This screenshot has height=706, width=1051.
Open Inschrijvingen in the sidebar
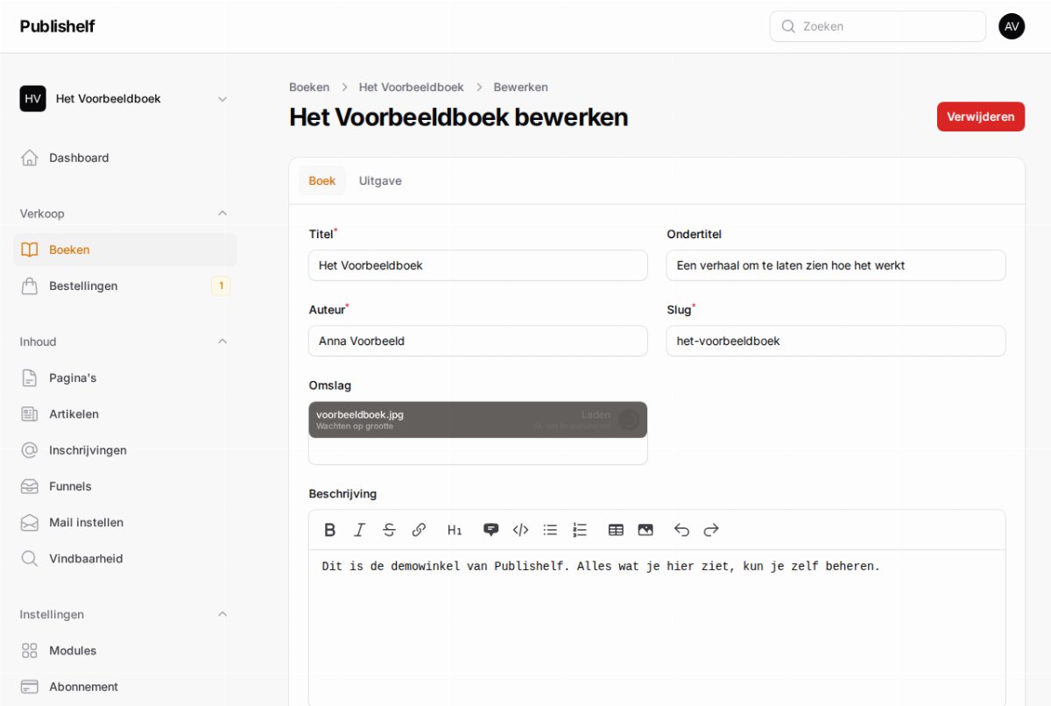[125, 450]
